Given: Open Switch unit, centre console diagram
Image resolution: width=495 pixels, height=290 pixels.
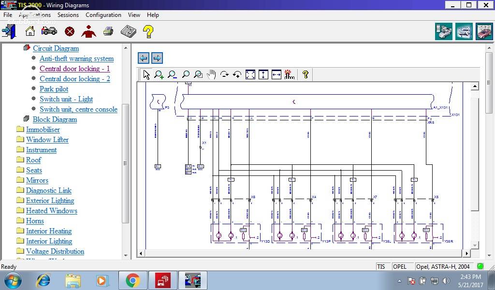Looking at the screenshot, I should 79,109.
